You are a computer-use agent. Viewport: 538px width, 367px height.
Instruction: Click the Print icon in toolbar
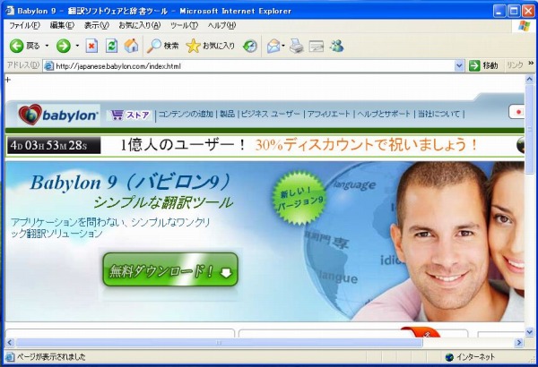pos(297,46)
